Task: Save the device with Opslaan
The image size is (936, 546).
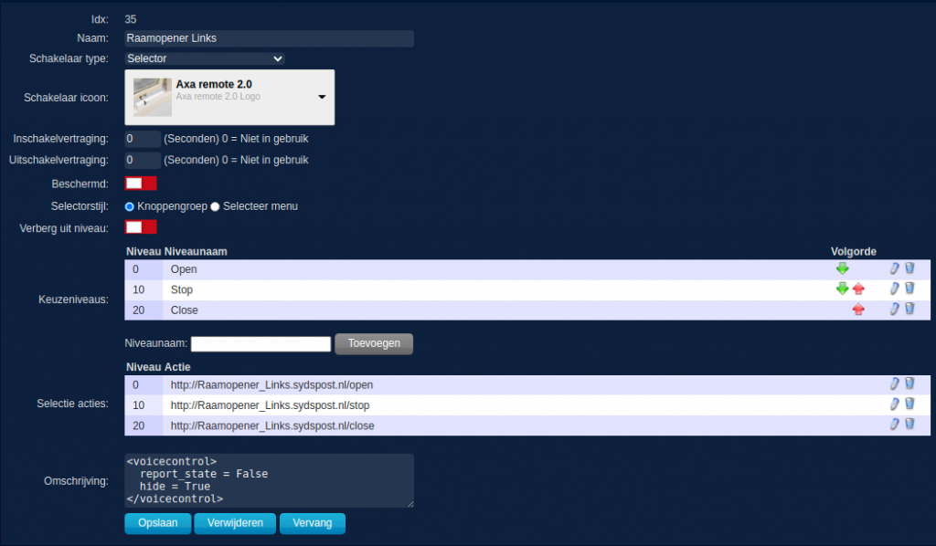Action: click(x=157, y=523)
